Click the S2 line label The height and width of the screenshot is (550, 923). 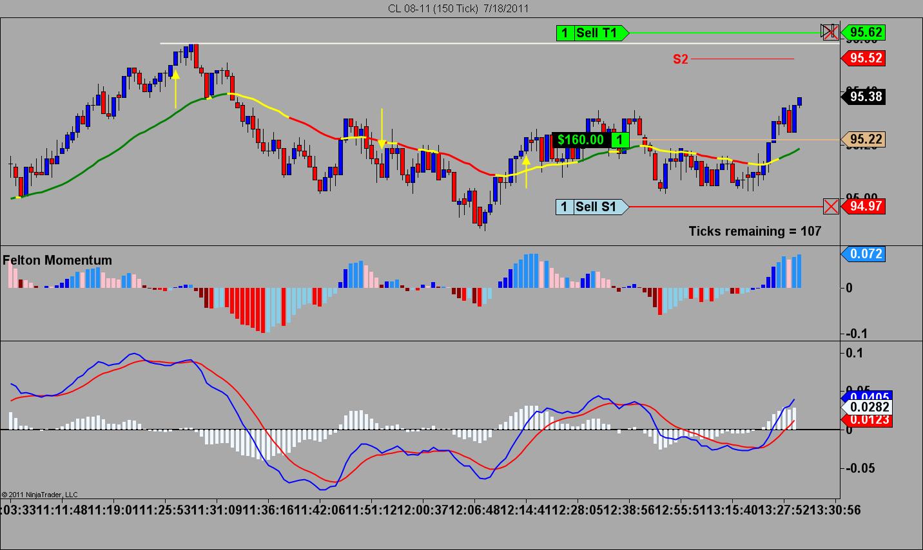681,59
